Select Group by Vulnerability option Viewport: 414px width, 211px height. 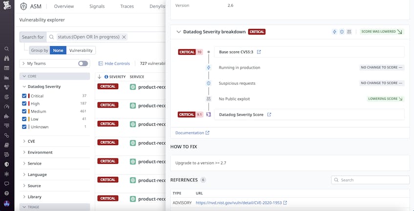pos(81,50)
